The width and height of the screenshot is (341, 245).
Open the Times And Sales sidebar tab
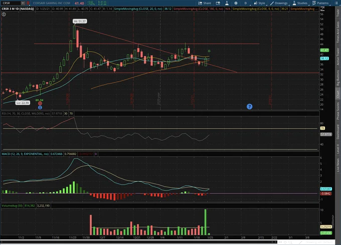337,32
